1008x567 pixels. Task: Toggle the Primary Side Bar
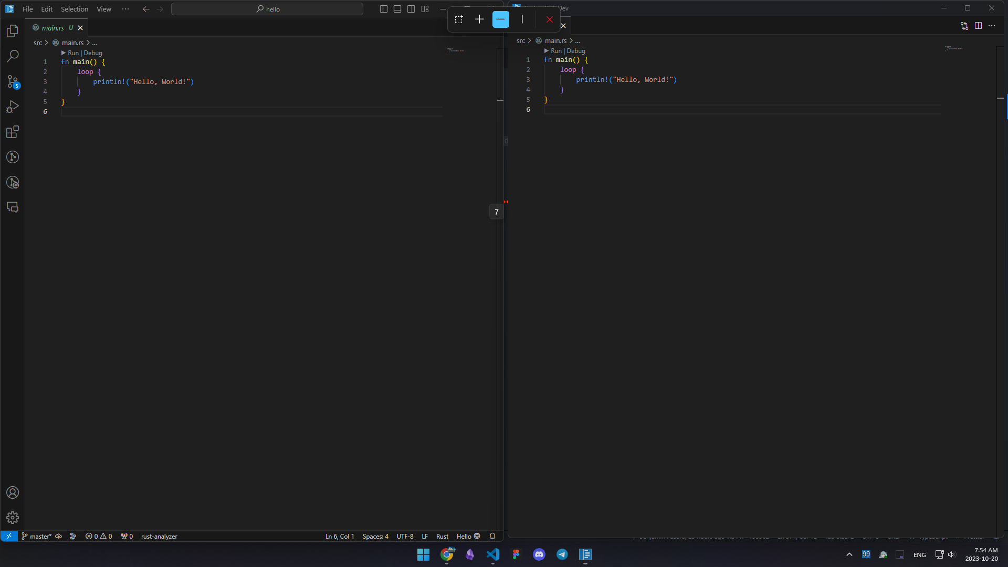click(383, 9)
